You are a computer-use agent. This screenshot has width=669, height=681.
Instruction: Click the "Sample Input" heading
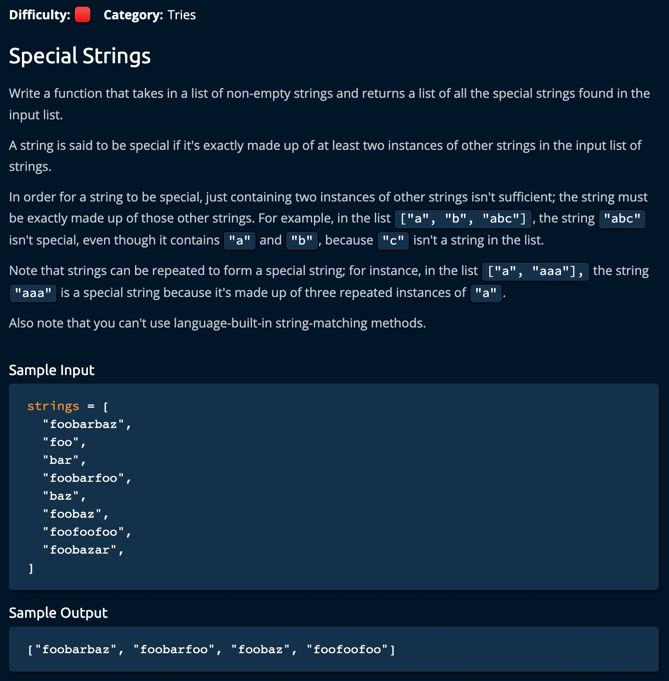(x=52, y=370)
